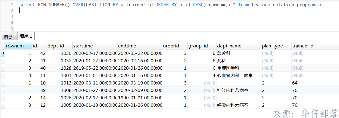Image resolution: width=339 pixels, height=118 pixels.
Task: Click the dept_name column header
Action: pyautogui.click(x=238, y=46)
